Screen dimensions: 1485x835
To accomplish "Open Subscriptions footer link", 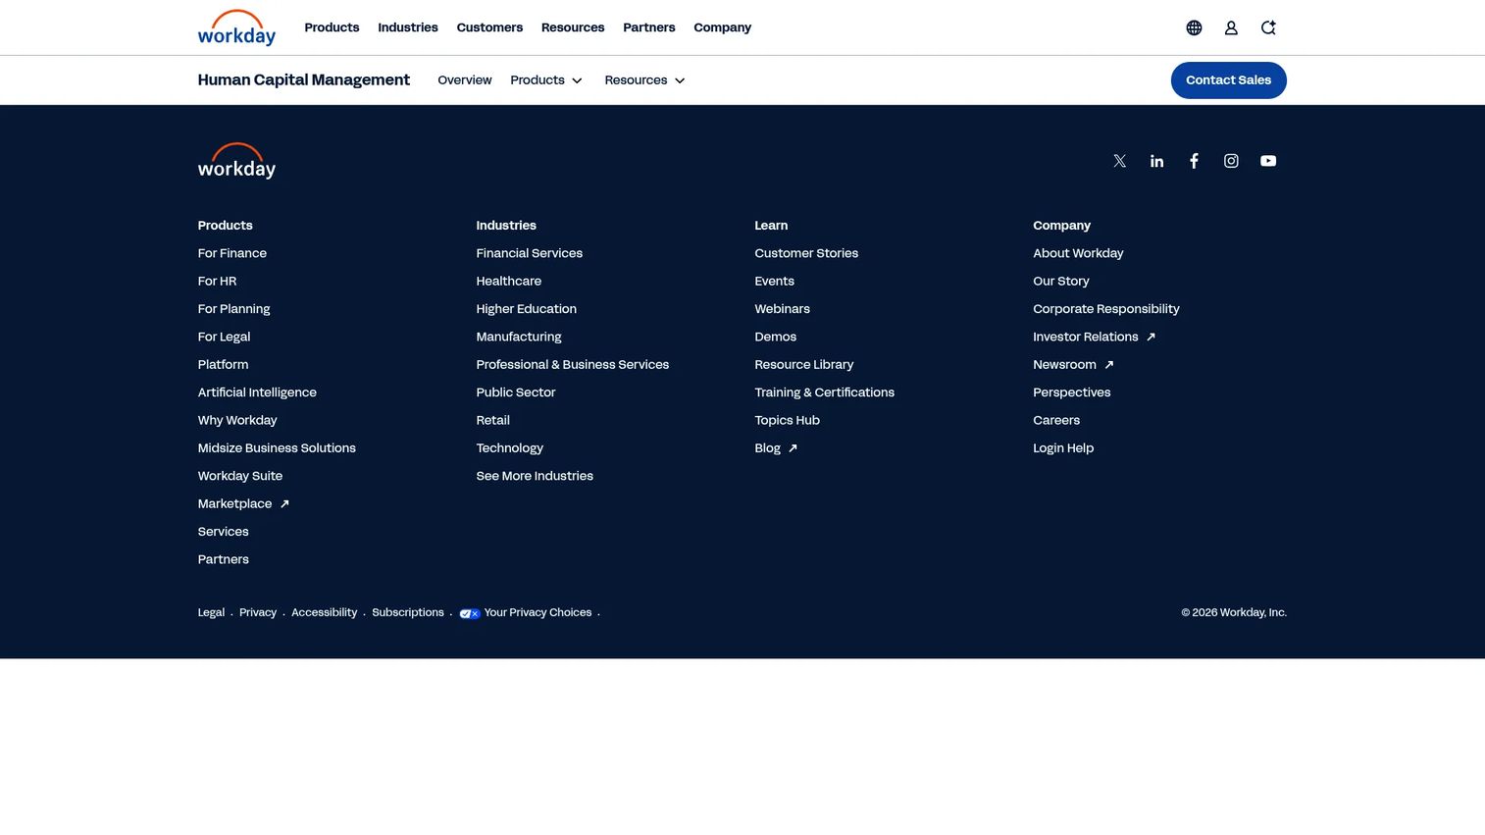I will (x=408, y=612).
